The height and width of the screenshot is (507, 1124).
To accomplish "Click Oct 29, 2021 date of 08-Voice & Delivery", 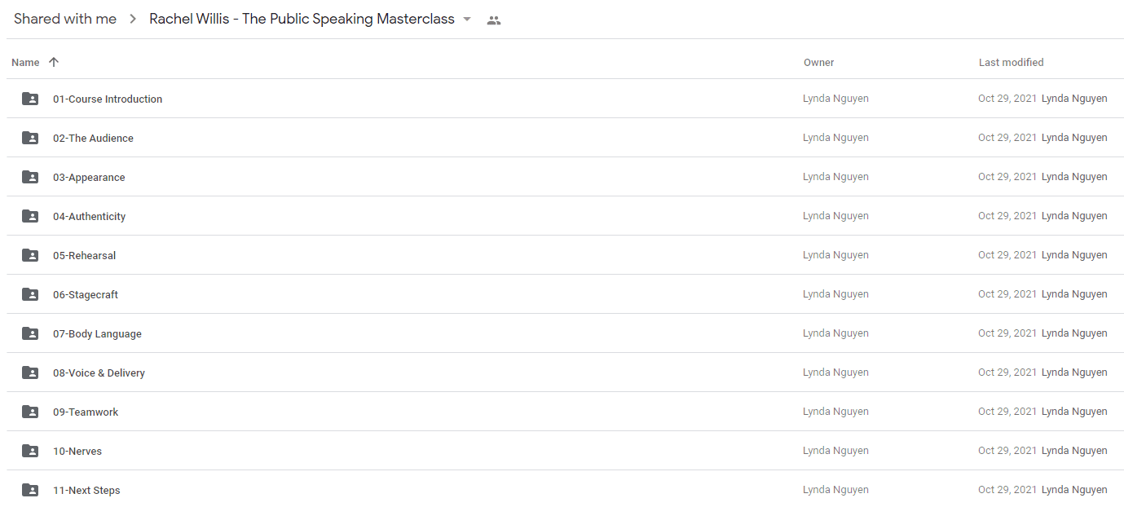I will click(x=1007, y=373).
